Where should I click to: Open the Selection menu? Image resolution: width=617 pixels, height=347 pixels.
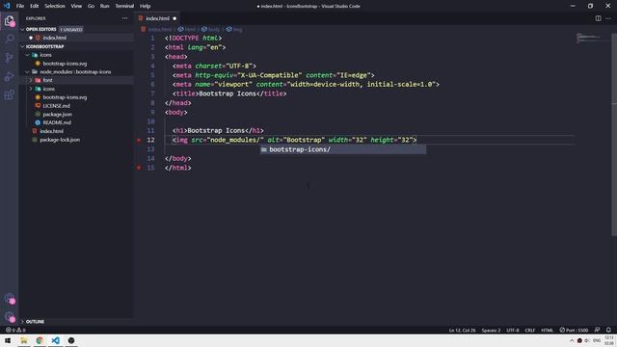click(x=55, y=6)
